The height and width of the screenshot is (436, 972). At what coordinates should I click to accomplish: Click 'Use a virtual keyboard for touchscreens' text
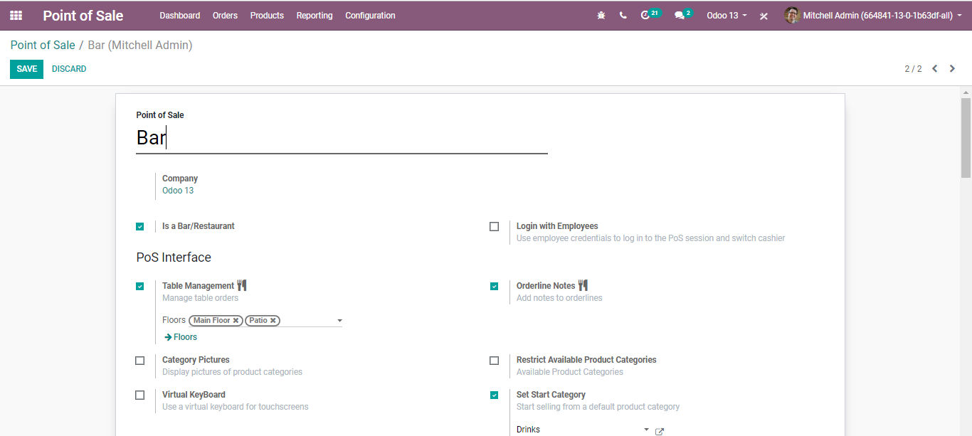point(236,407)
